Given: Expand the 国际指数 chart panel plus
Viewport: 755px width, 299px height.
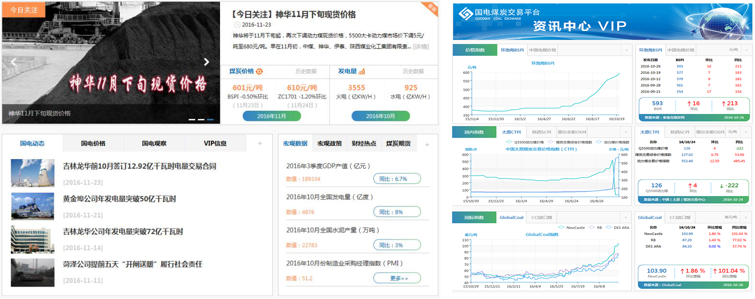Looking at the screenshot, I should pos(626,218).
